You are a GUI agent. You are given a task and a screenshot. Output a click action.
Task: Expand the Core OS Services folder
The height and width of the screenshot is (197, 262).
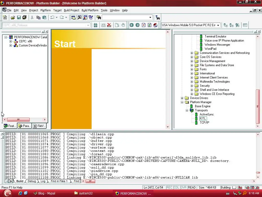click(192, 57)
